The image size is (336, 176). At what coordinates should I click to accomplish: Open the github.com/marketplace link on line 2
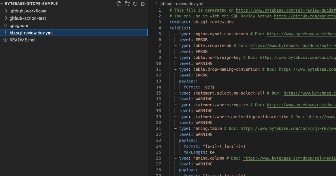[x=305, y=16]
